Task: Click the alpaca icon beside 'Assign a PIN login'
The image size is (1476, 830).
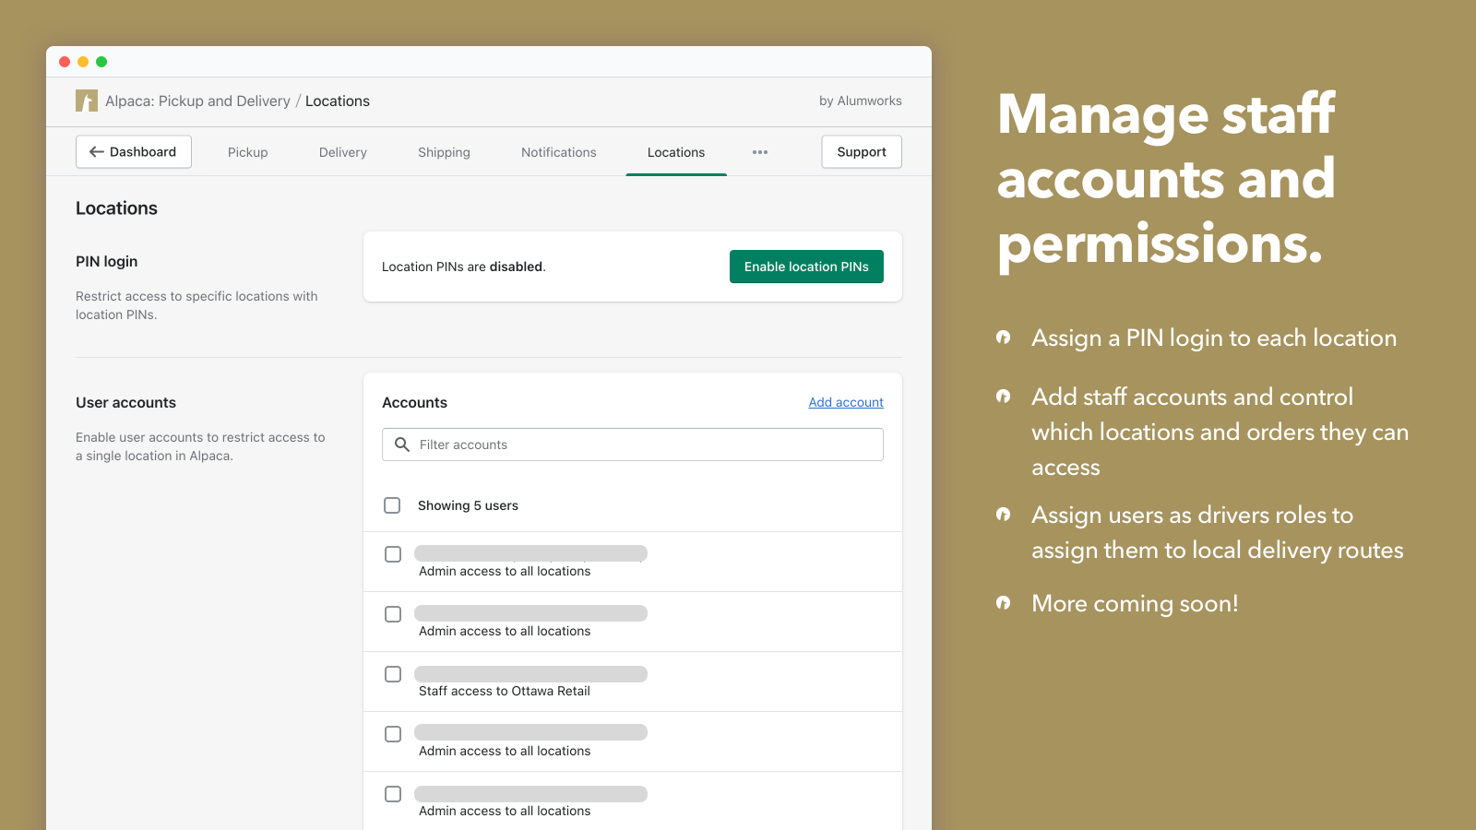Action: 1004,338
